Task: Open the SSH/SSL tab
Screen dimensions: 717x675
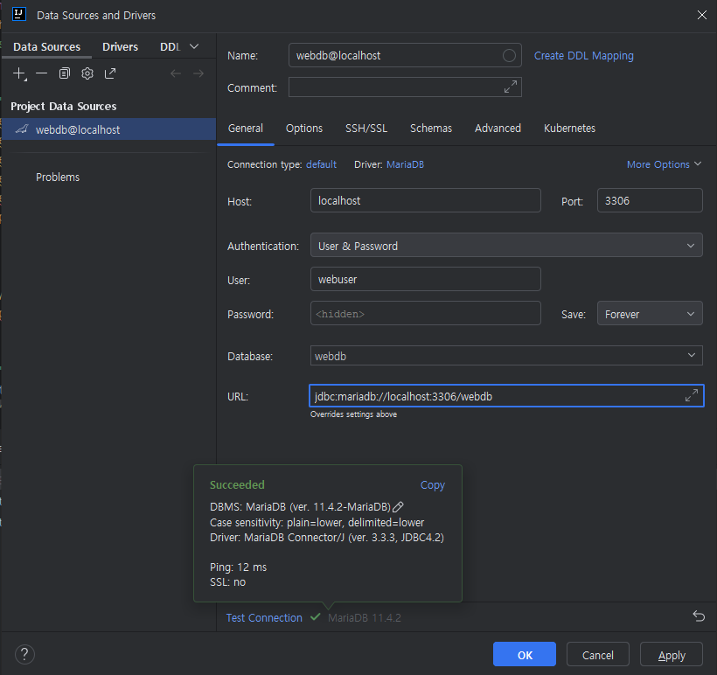Action: (x=366, y=128)
